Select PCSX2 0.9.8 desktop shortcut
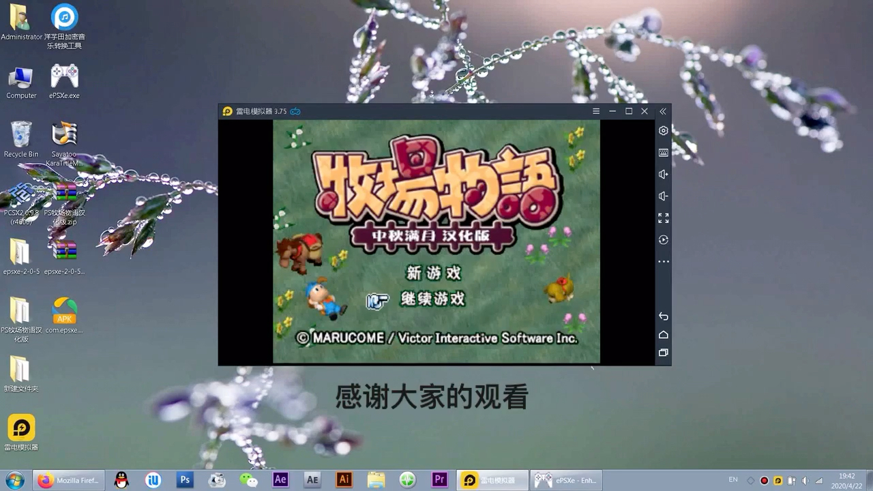This screenshot has width=873, height=491. 21,203
